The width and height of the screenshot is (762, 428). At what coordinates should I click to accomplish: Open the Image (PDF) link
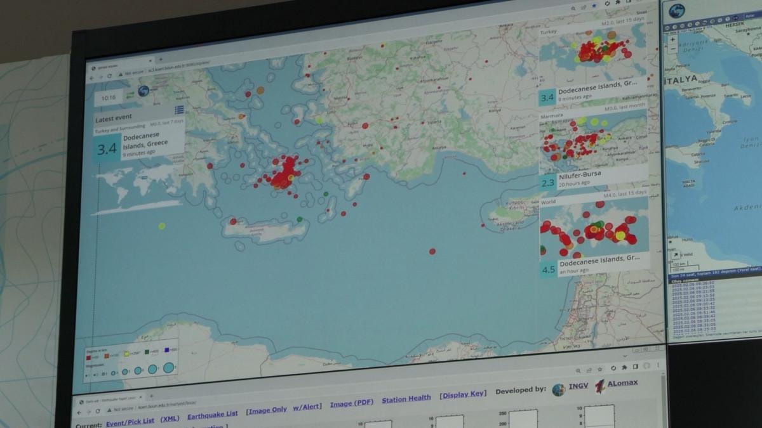point(351,402)
